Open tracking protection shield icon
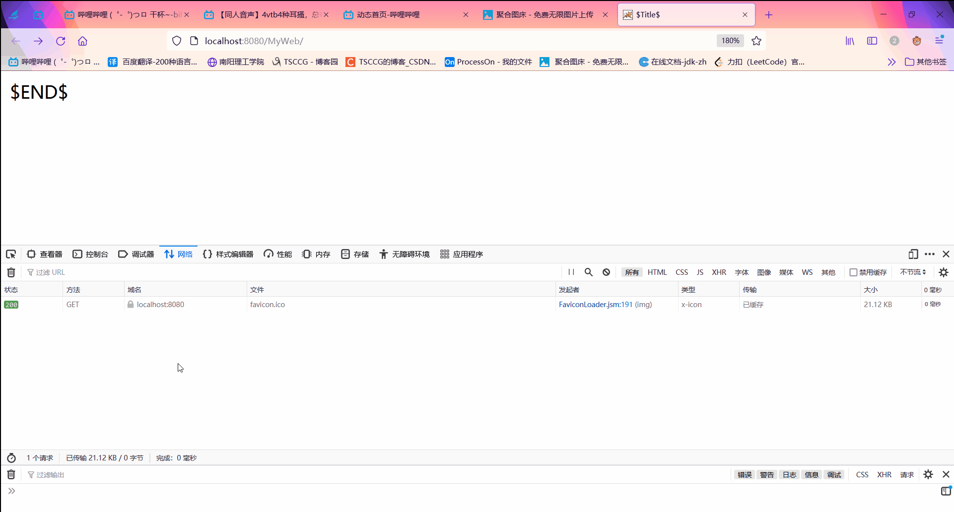The height and width of the screenshot is (512, 954). (177, 41)
